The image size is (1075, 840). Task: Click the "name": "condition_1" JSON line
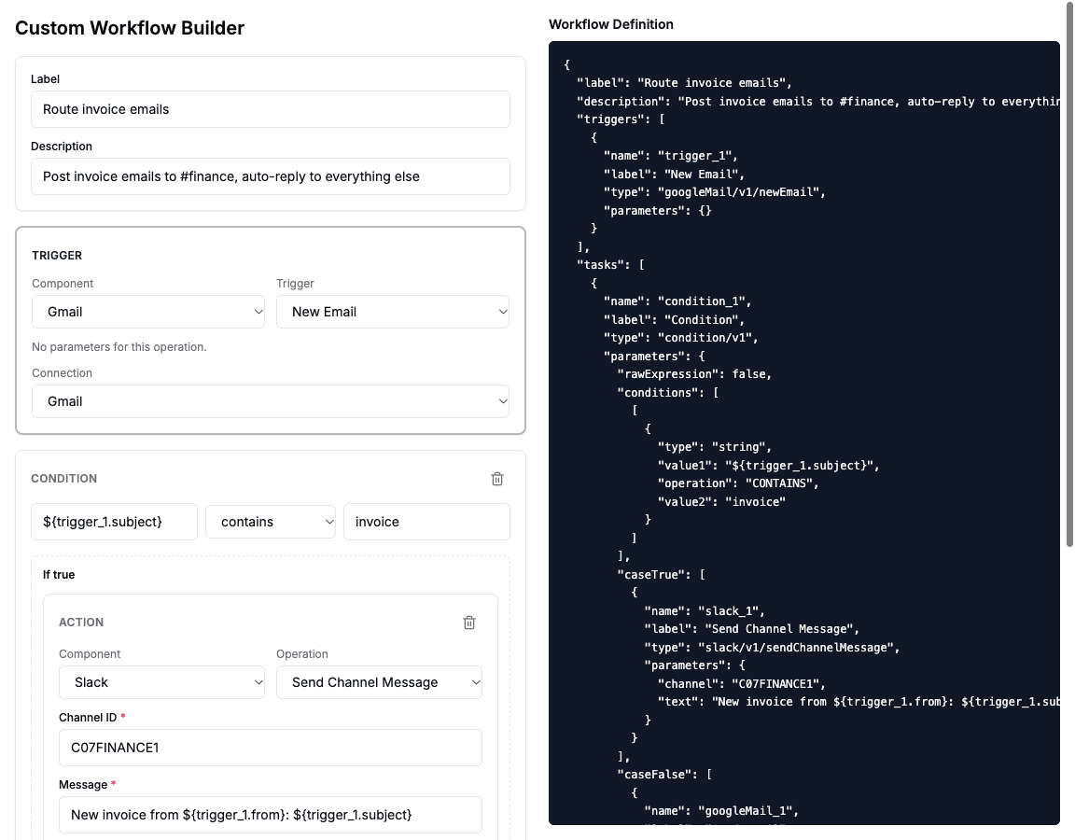(677, 301)
